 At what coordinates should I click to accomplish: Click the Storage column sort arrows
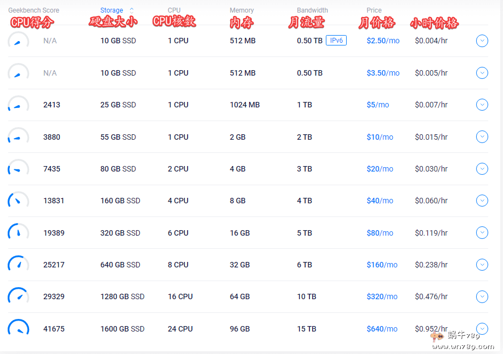click(131, 10)
